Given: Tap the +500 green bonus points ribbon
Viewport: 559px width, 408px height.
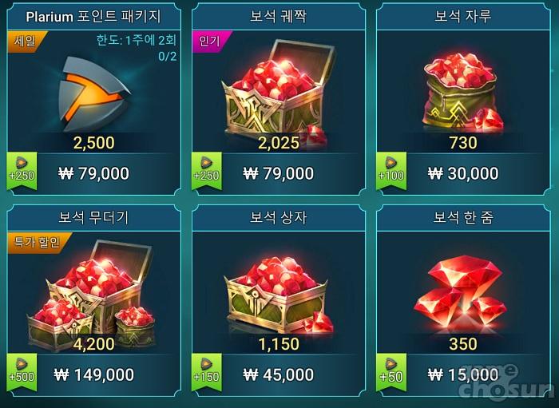Looking at the screenshot, I should [x=22, y=372].
